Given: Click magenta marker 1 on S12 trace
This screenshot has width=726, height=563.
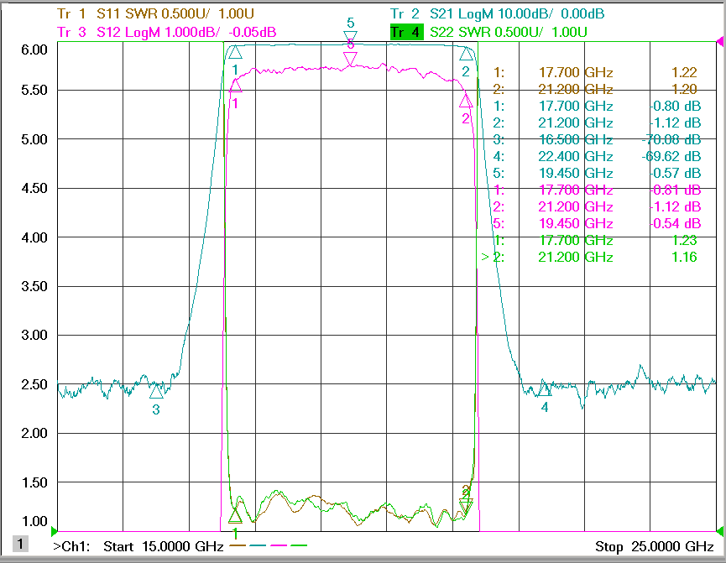Looking at the screenshot, I should tap(236, 86).
